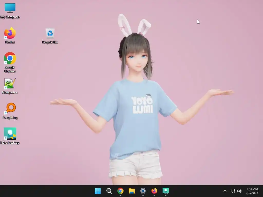263x197 pixels.
Task: Select the Google Chrome desktop shortcut
Action: 10,62
